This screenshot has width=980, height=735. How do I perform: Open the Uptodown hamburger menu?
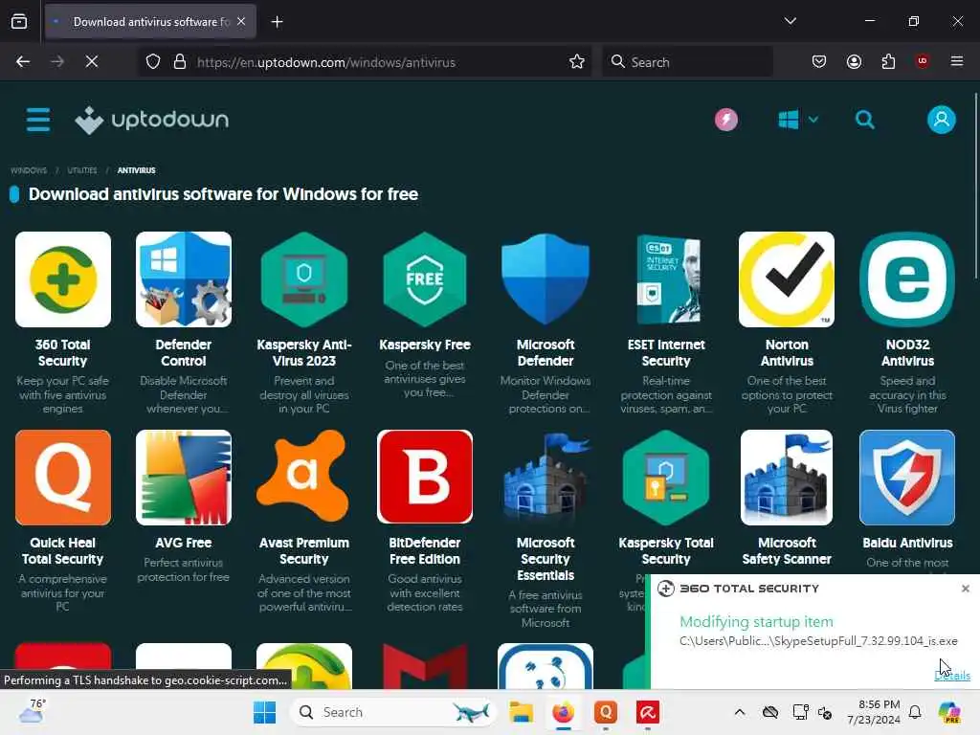[x=38, y=120]
